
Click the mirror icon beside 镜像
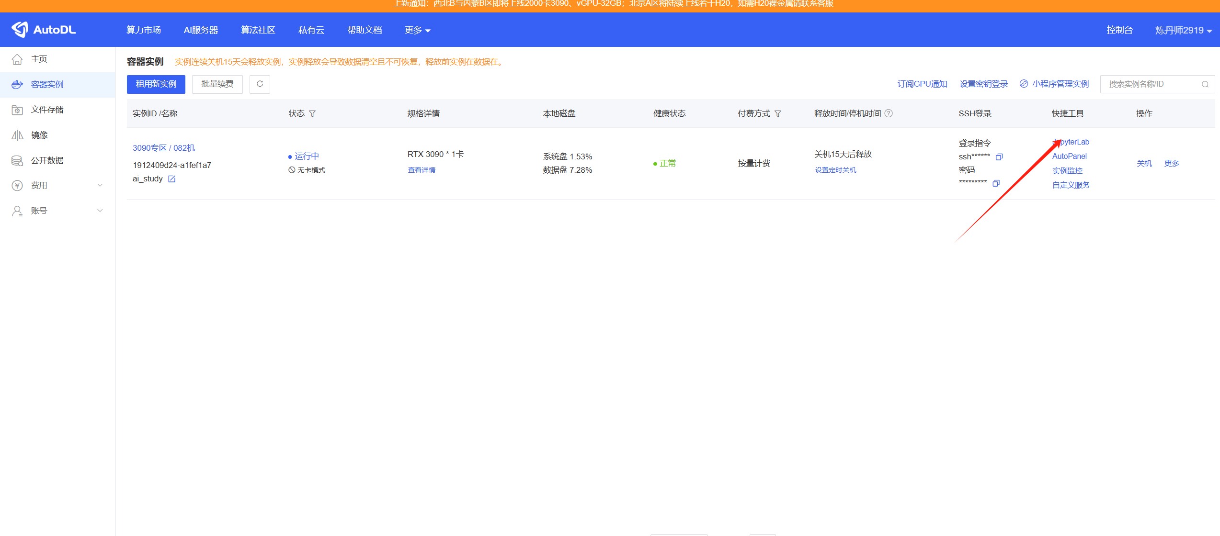click(17, 135)
